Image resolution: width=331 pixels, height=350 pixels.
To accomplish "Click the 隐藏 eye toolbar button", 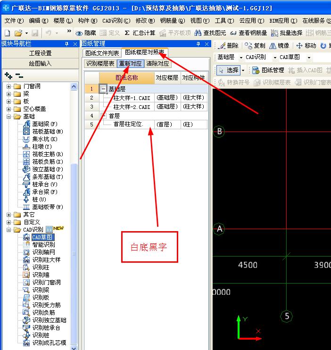I will (x=86, y=33).
